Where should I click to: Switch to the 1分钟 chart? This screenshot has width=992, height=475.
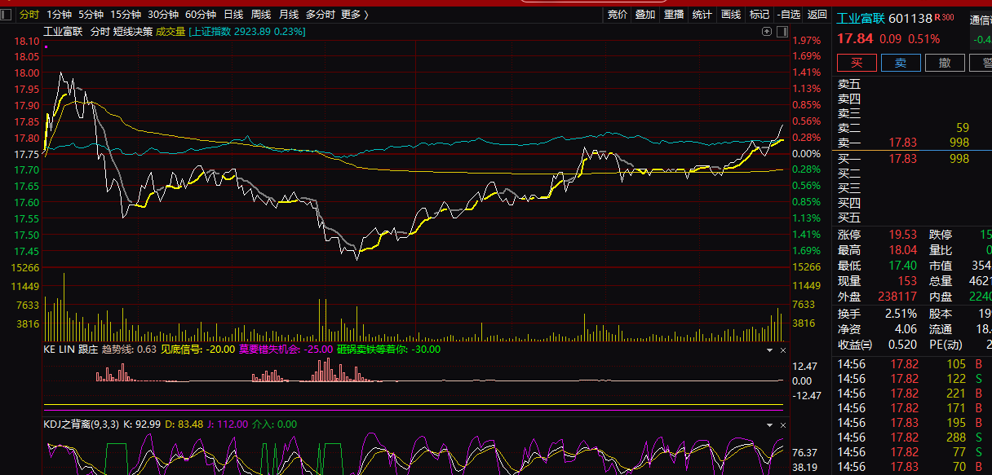click(x=59, y=15)
